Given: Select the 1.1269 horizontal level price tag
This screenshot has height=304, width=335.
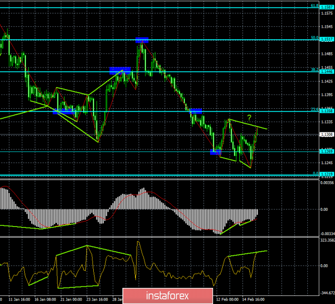Looking at the screenshot, I should tap(327, 150).
